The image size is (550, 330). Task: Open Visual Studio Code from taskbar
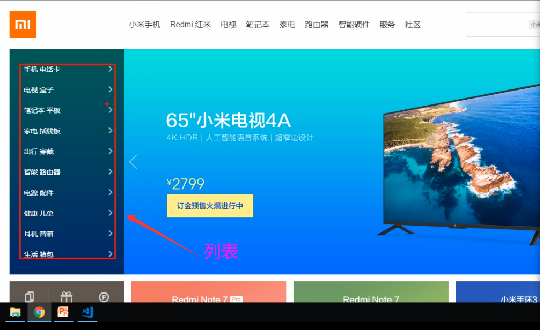[87, 312]
